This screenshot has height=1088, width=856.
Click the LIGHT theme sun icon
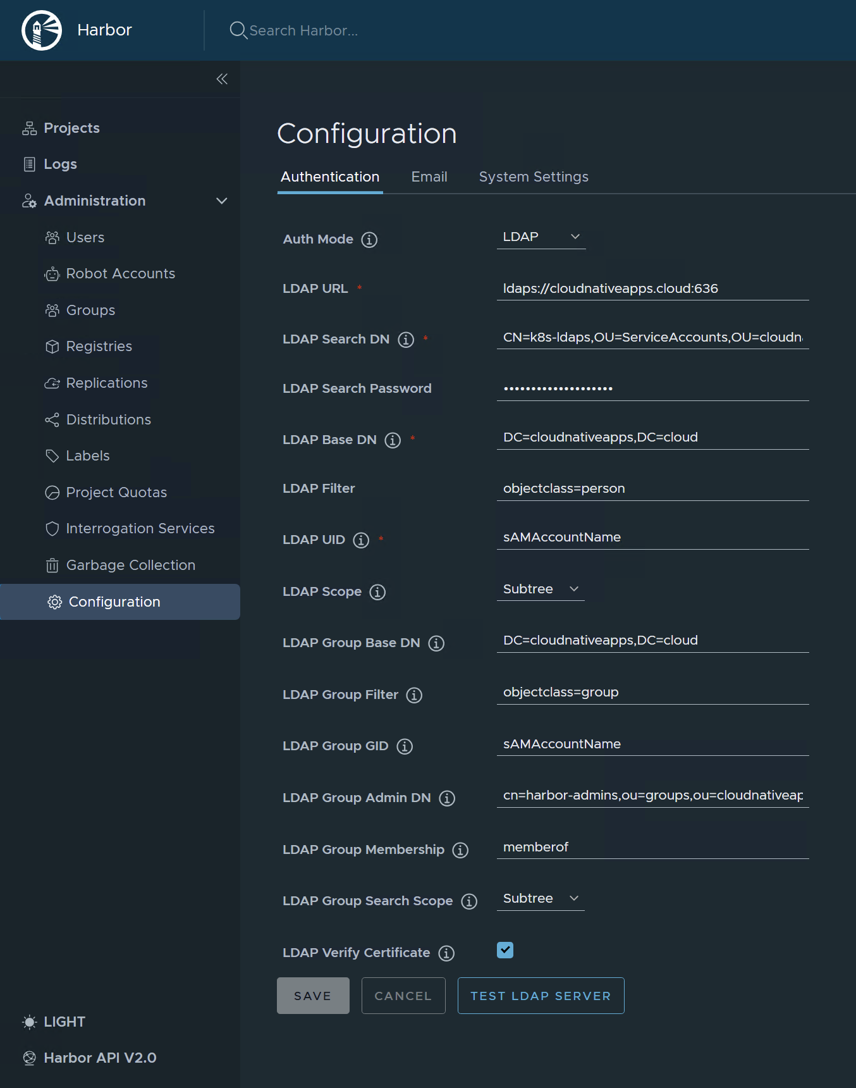(29, 1022)
